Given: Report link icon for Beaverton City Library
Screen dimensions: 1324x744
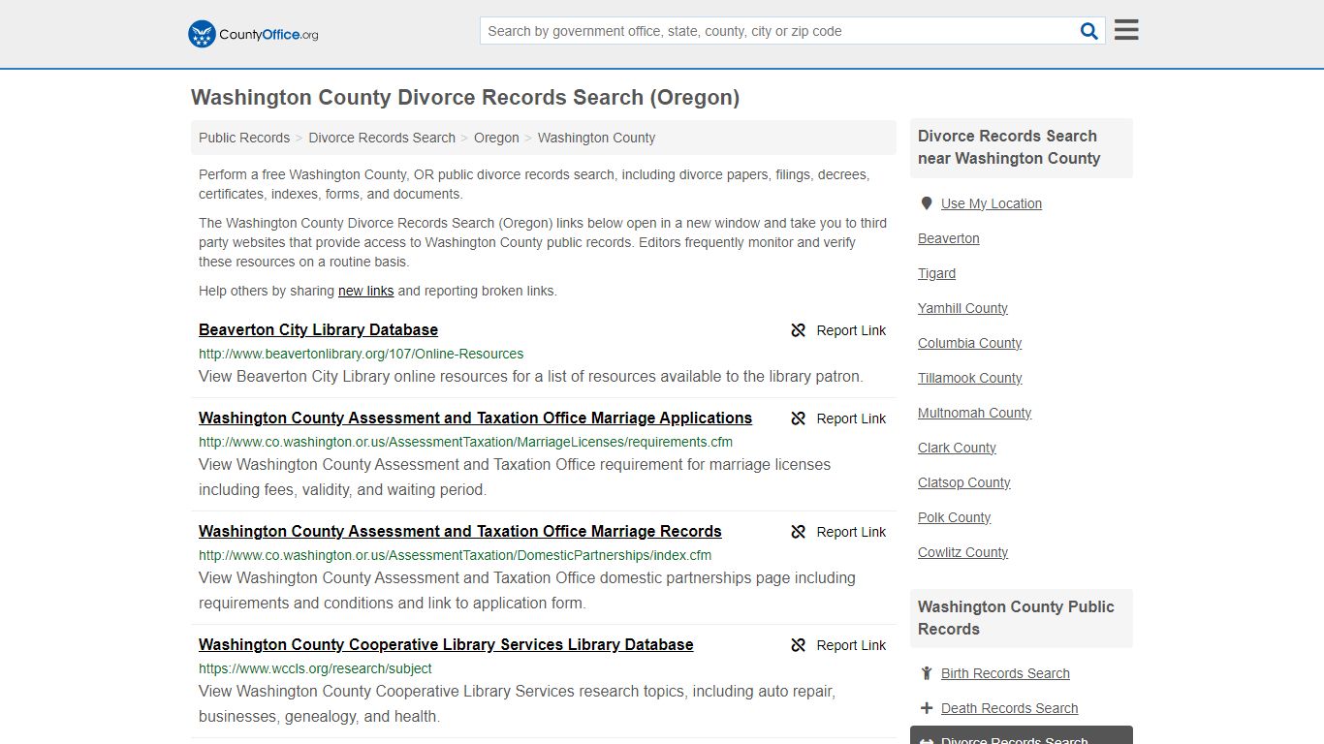Looking at the screenshot, I should coord(799,330).
